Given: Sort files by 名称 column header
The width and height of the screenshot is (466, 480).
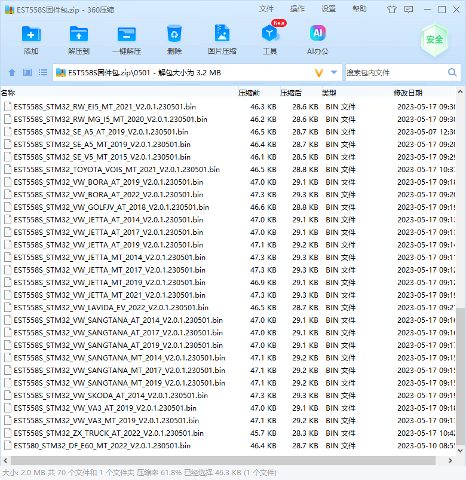Looking at the screenshot, I should point(8,93).
